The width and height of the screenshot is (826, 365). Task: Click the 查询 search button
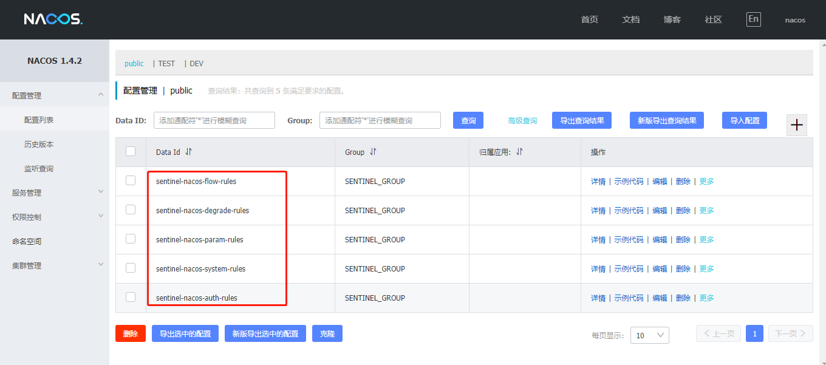468,120
